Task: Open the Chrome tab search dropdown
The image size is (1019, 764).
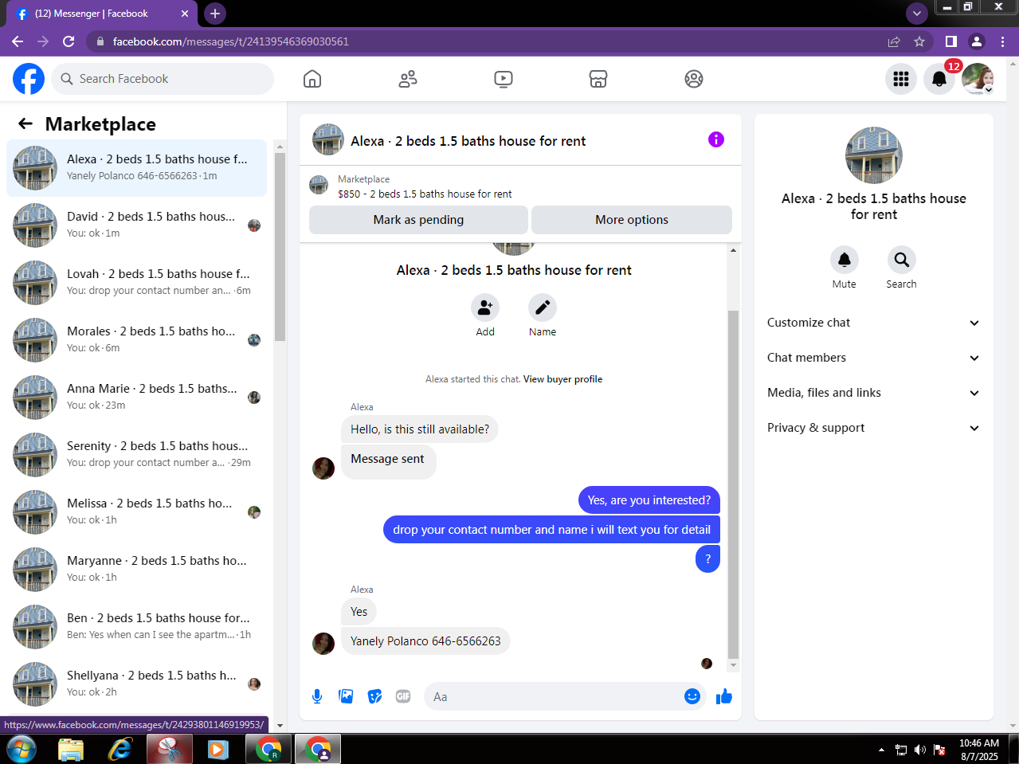Action: click(x=917, y=13)
